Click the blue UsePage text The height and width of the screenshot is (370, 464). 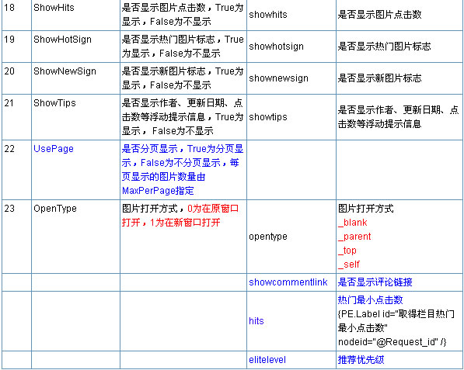(54, 149)
